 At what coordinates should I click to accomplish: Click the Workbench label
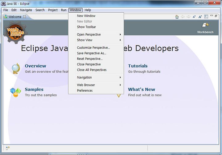click(x=205, y=32)
